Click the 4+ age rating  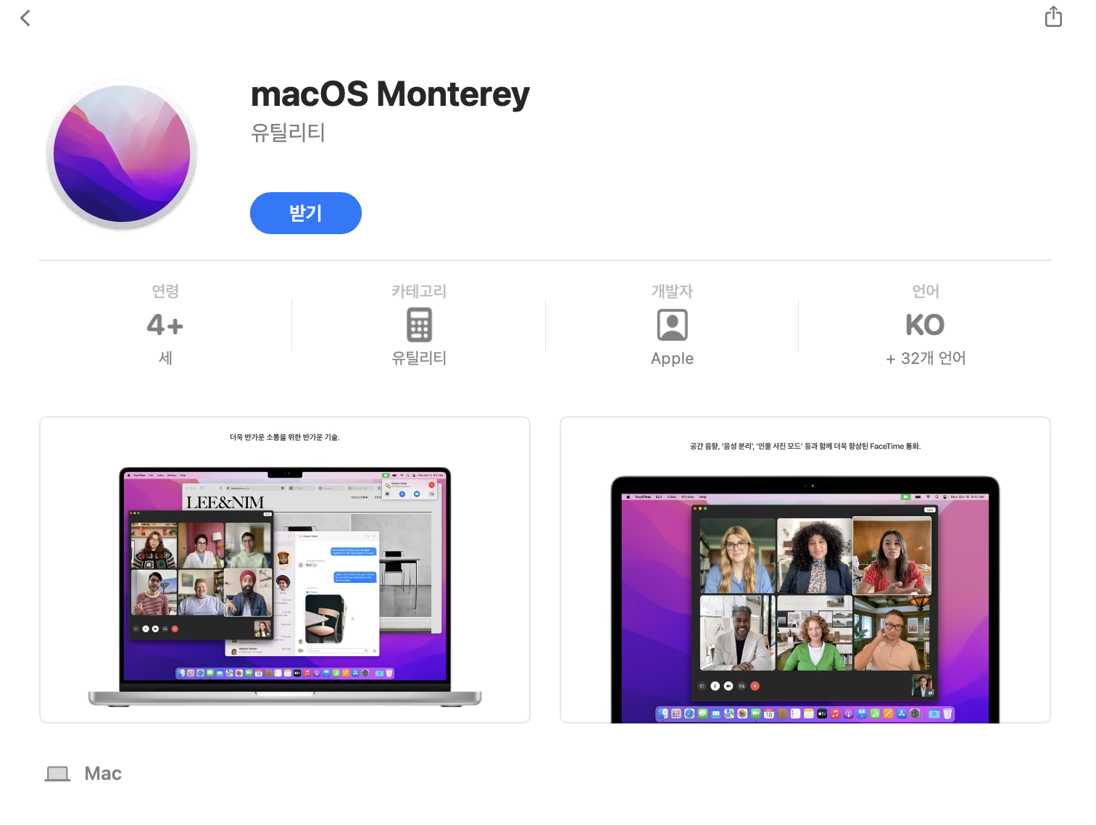click(165, 325)
